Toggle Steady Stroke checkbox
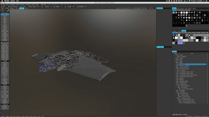The height and width of the screenshot is (117, 209). click(x=27, y=6)
